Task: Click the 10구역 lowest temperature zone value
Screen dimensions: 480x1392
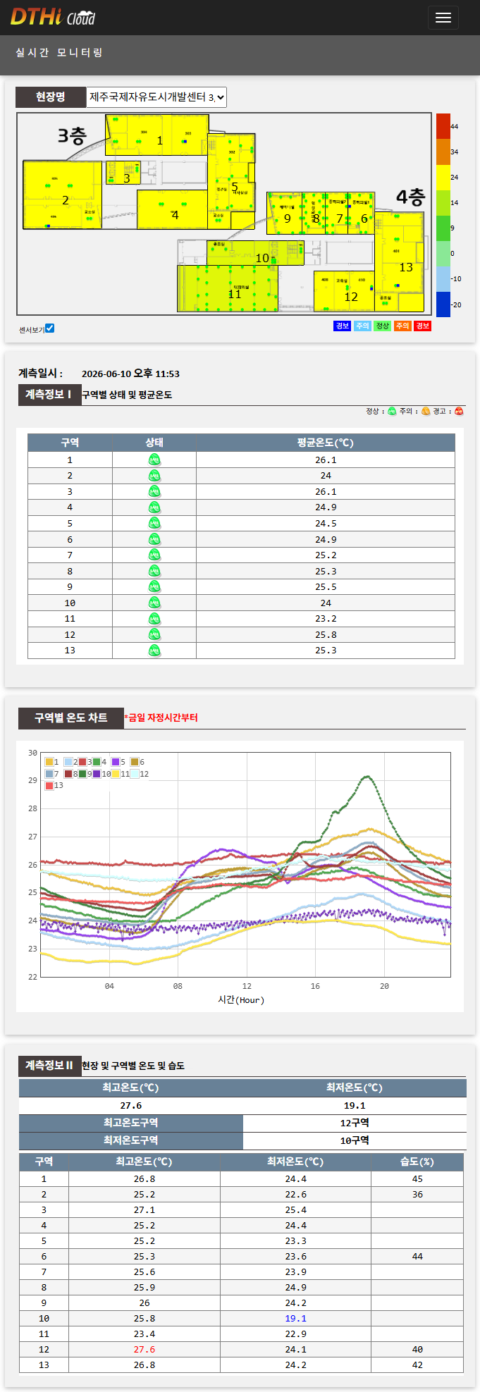Action: point(355,1140)
